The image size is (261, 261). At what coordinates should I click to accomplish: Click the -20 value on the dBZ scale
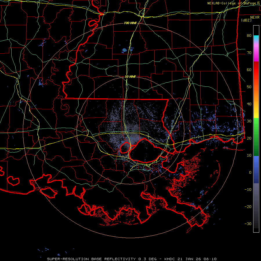click(248, 206)
